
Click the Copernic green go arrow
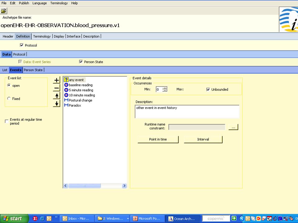pyautogui.click(x=234, y=218)
